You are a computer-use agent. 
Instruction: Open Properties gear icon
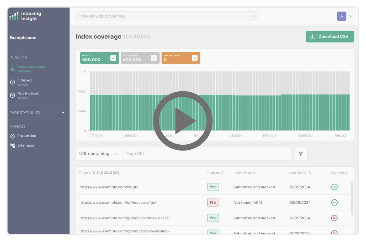tap(13, 136)
